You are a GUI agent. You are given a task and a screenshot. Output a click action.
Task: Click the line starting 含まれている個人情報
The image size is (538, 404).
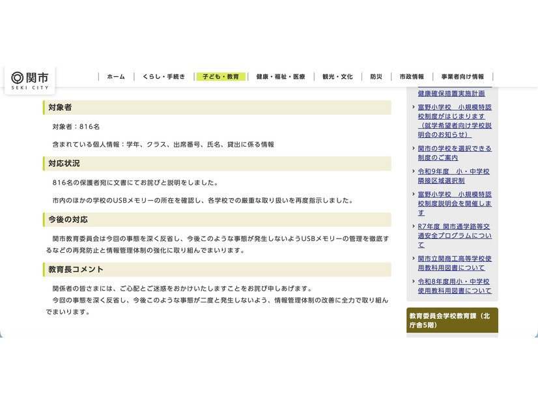[163, 145]
